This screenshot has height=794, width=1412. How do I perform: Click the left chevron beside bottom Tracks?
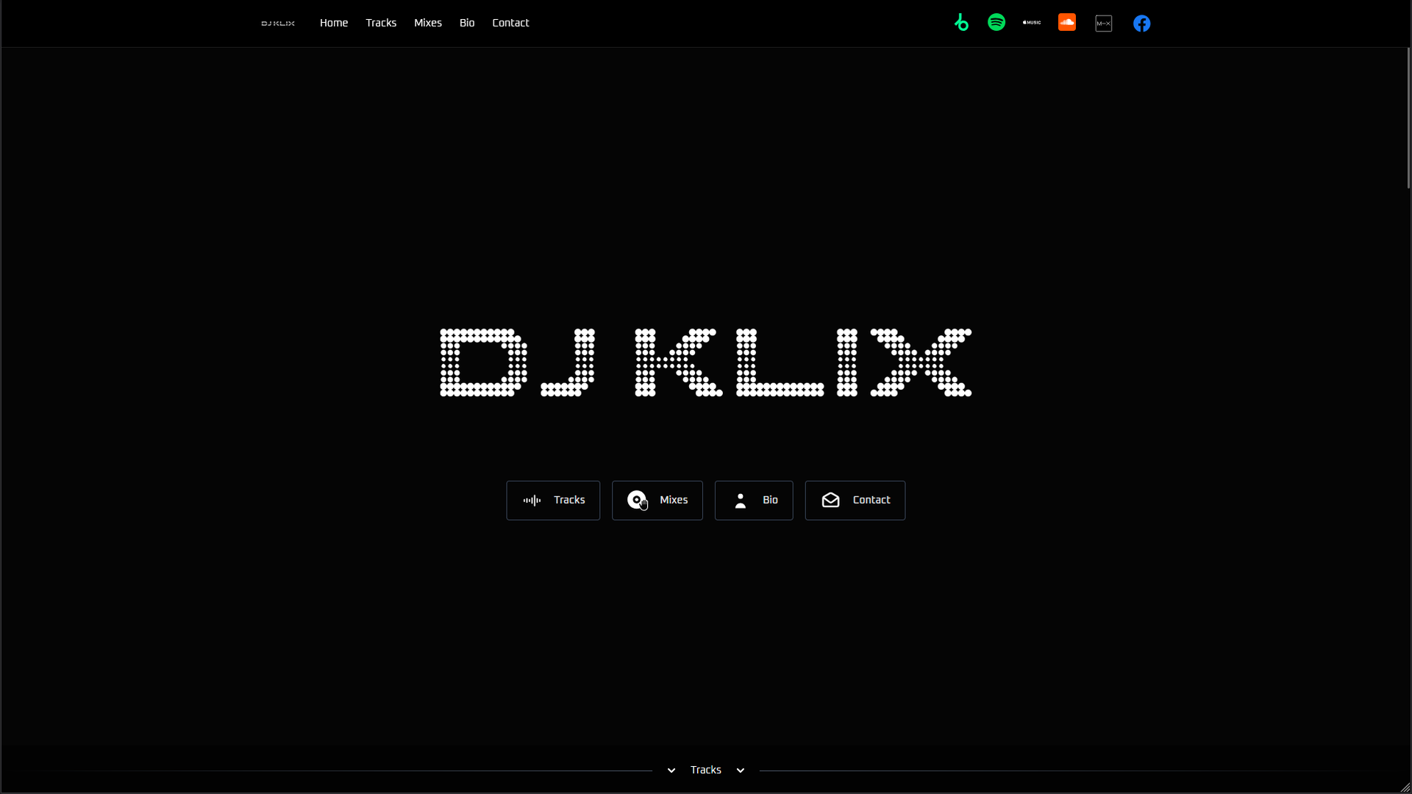point(671,770)
